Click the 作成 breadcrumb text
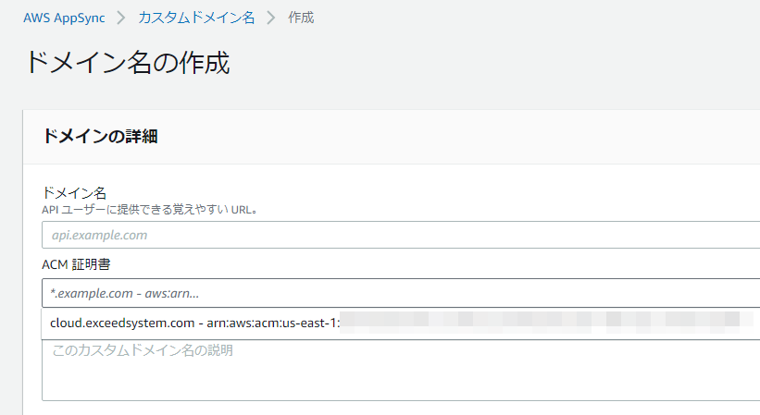 tap(301, 18)
